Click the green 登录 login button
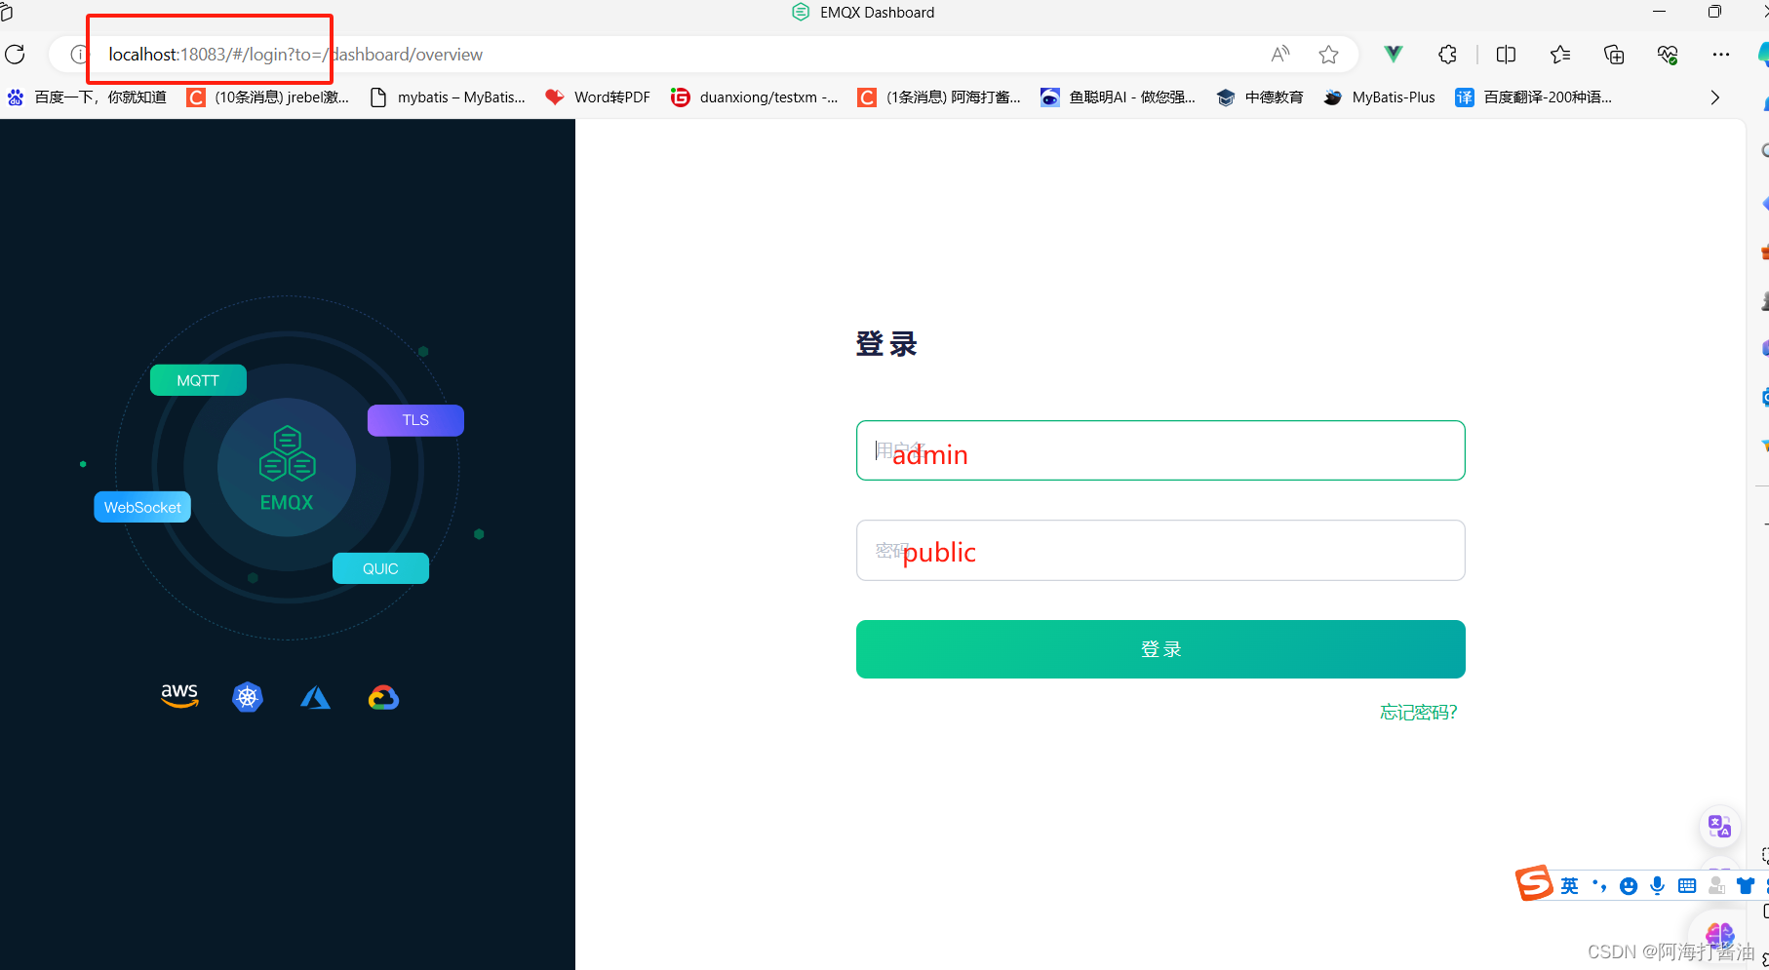The image size is (1769, 970). tap(1160, 649)
